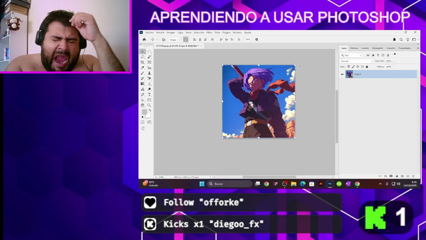This screenshot has height=240, width=426.
Task: Select the Blur tool
Action: [x=149, y=84]
